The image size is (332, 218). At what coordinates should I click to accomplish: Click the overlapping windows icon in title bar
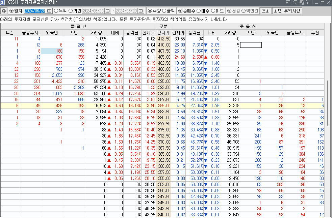(x=295, y=3)
